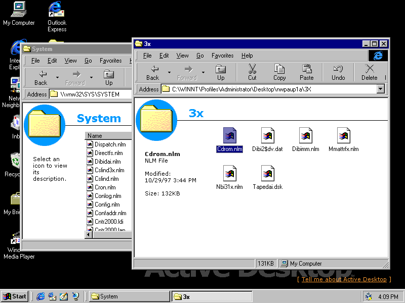Select Conlog.nlm in the System window list
405x303 pixels.
(104, 196)
